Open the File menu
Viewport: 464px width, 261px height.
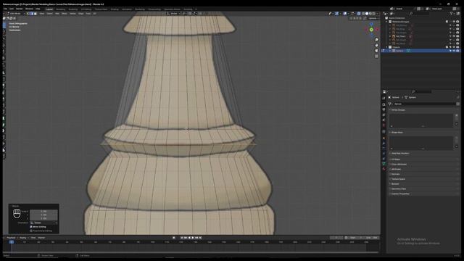pyautogui.click(x=5, y=9)
